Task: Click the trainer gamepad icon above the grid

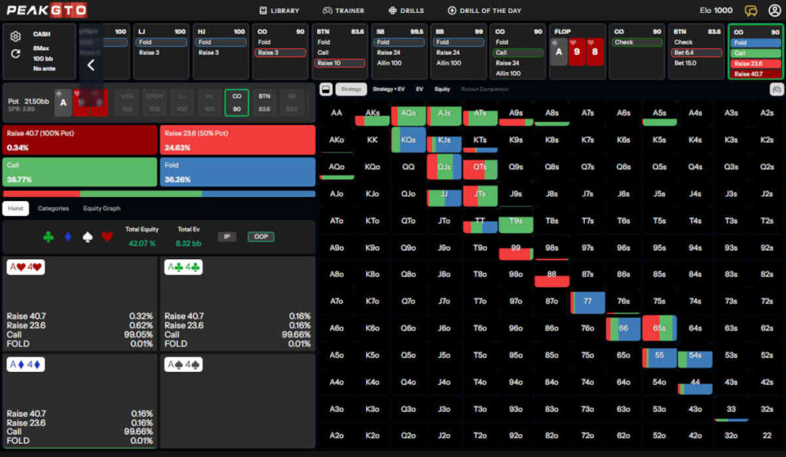Action: pos(775,89)
